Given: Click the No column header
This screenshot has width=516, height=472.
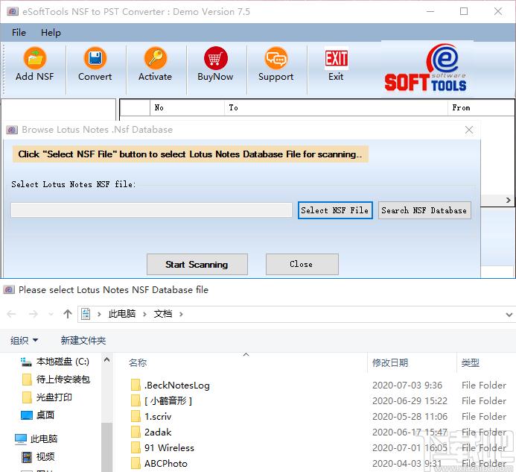Looking at the screenshot, I should pyautogui.click(x=187, y=108).
